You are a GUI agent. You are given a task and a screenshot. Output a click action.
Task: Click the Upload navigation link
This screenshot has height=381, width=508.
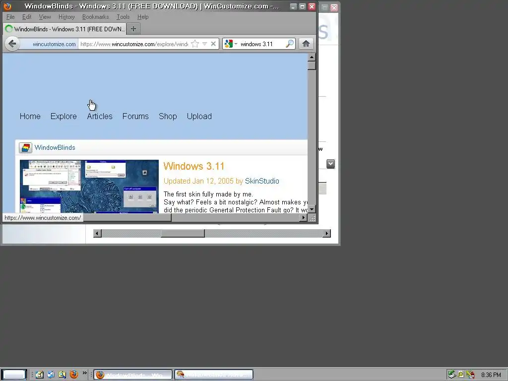pos(199,116)
